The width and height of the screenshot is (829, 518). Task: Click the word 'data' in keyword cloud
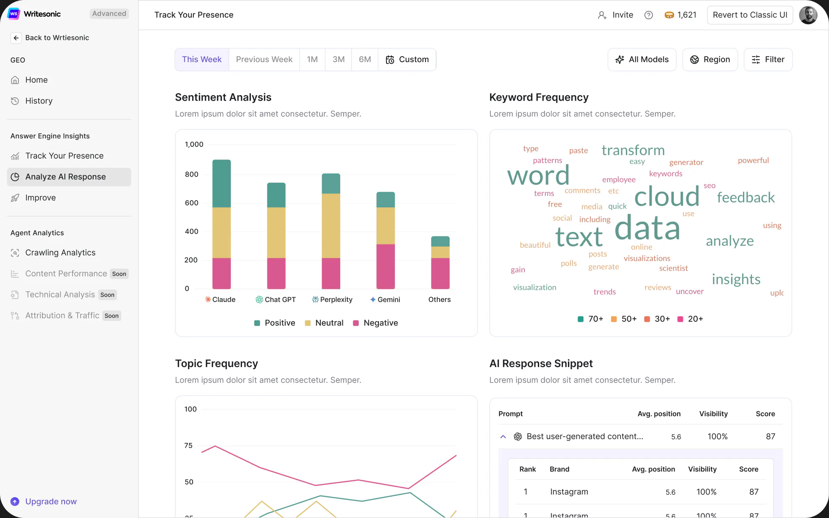tap(647, 228)
